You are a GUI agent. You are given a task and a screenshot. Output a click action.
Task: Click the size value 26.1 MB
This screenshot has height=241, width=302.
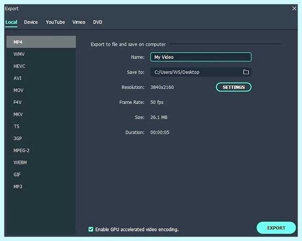159,117
